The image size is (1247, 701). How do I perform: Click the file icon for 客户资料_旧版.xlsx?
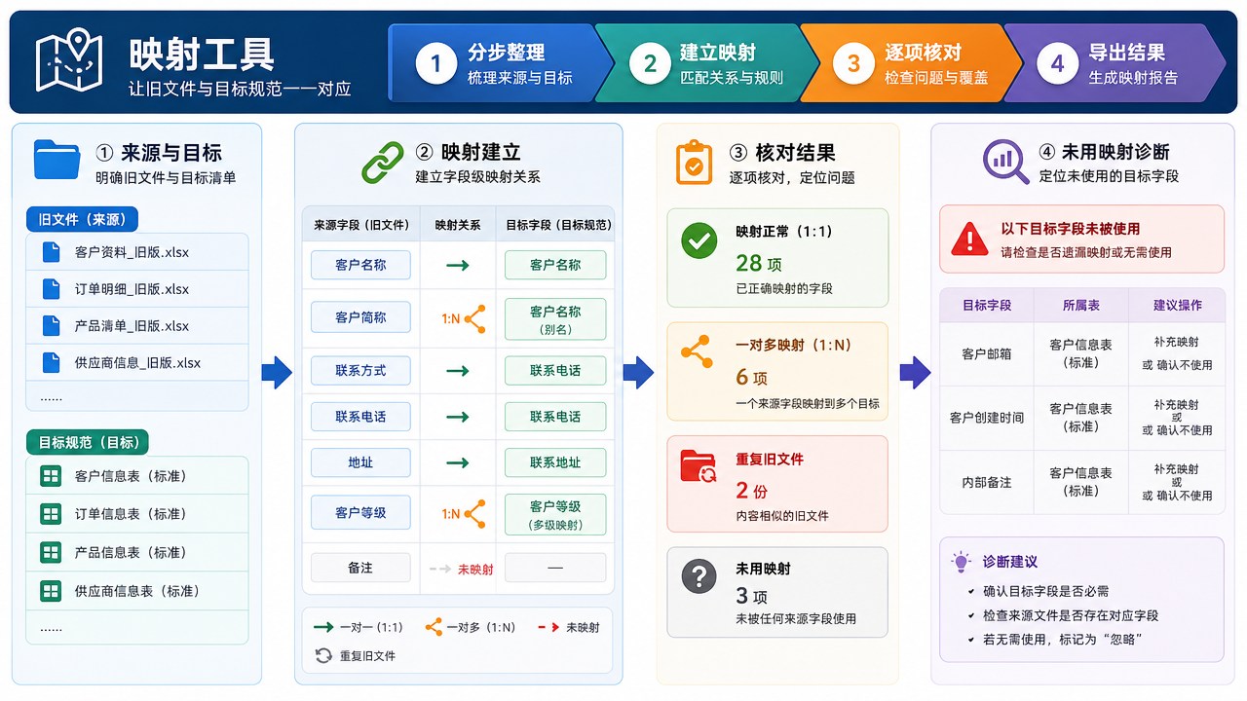[51, 252]
